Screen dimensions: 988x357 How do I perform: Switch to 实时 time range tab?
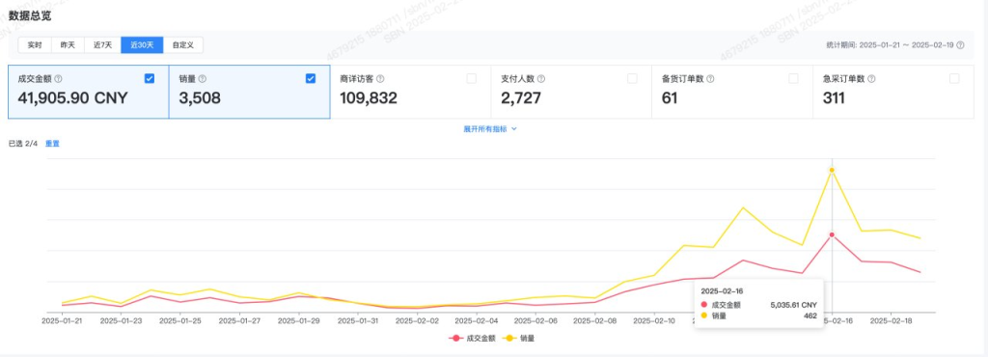click(x=35, y=45)
